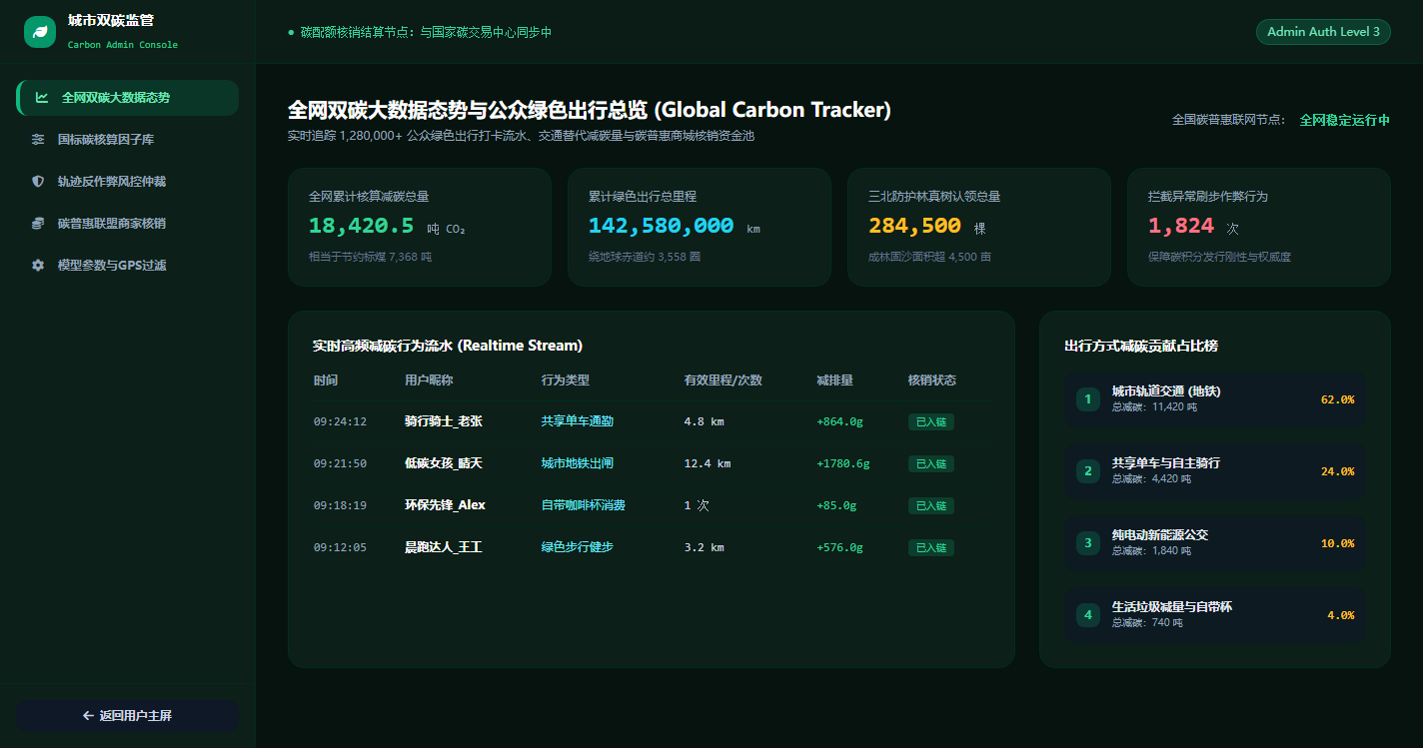This screenshot has width=1423, height=748.
Task: Click the 核销状态 column header
Action: tap(932, 380)
